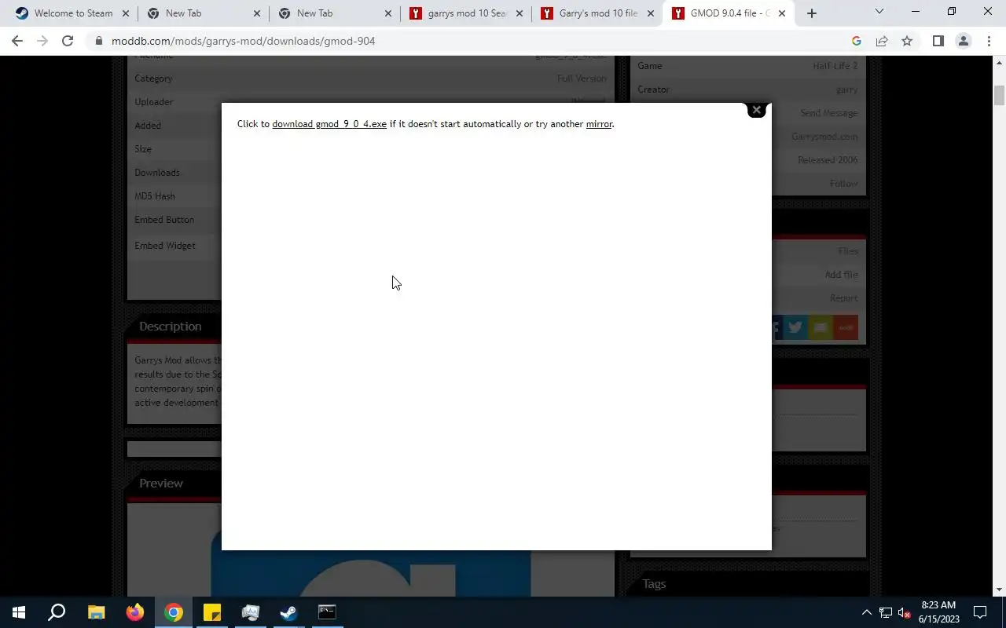Share this page via the share icon
Screen dimensions: 1006x628
[x=882, y=41]
